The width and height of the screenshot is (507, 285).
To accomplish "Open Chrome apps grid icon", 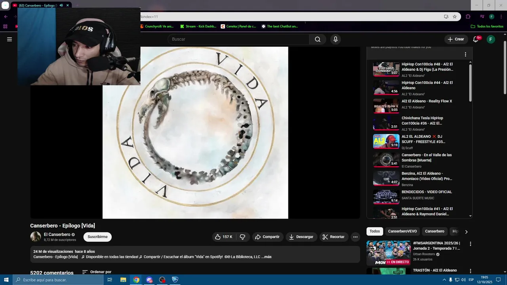I will tap(5, 27).
